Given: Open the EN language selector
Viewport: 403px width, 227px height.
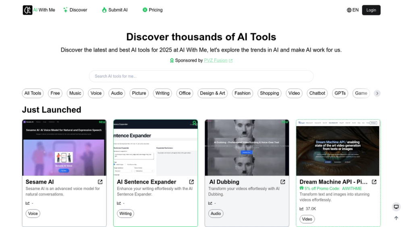Looking at the screenshot, I should click(x=353, y=10).
